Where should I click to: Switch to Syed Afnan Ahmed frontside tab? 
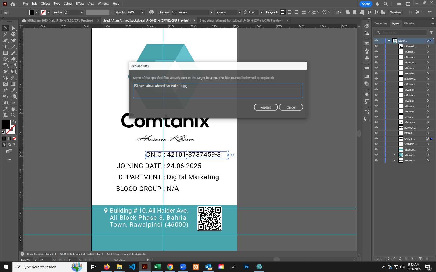241,20
